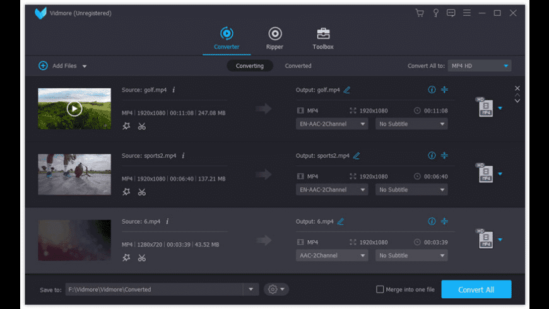Click the key register icon
Screen dimensions: 549x309
435,13
